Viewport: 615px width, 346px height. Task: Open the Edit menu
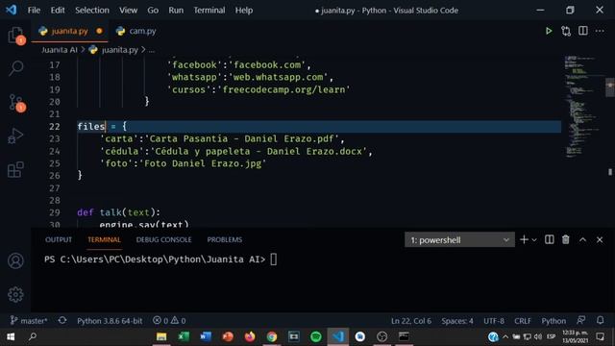[58, 11]
